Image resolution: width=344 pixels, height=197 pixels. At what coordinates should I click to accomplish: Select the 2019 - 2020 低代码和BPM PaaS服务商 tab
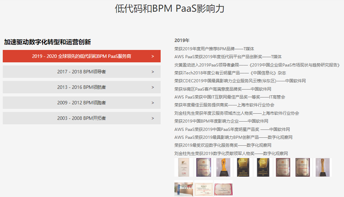[82, 56]
